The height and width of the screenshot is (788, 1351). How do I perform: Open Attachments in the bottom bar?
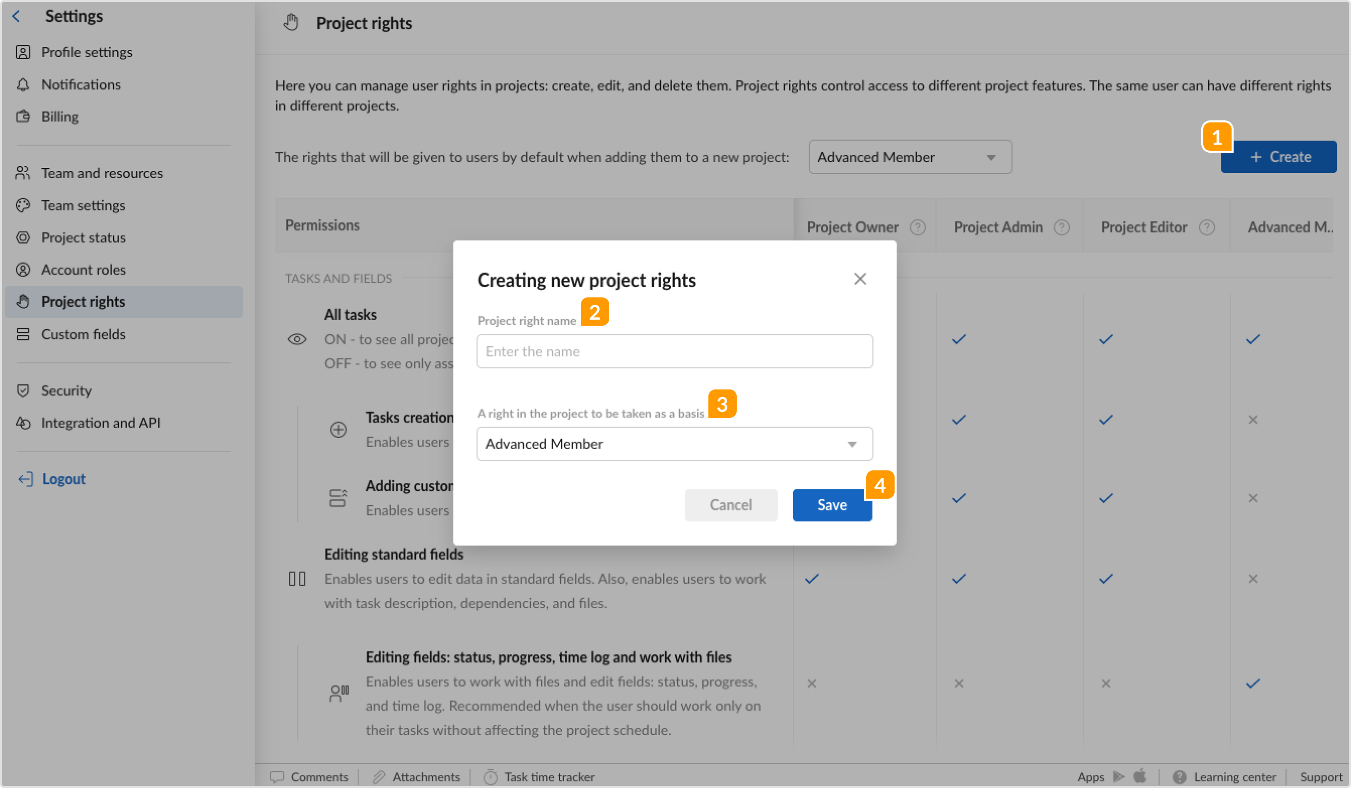(416, 777)
